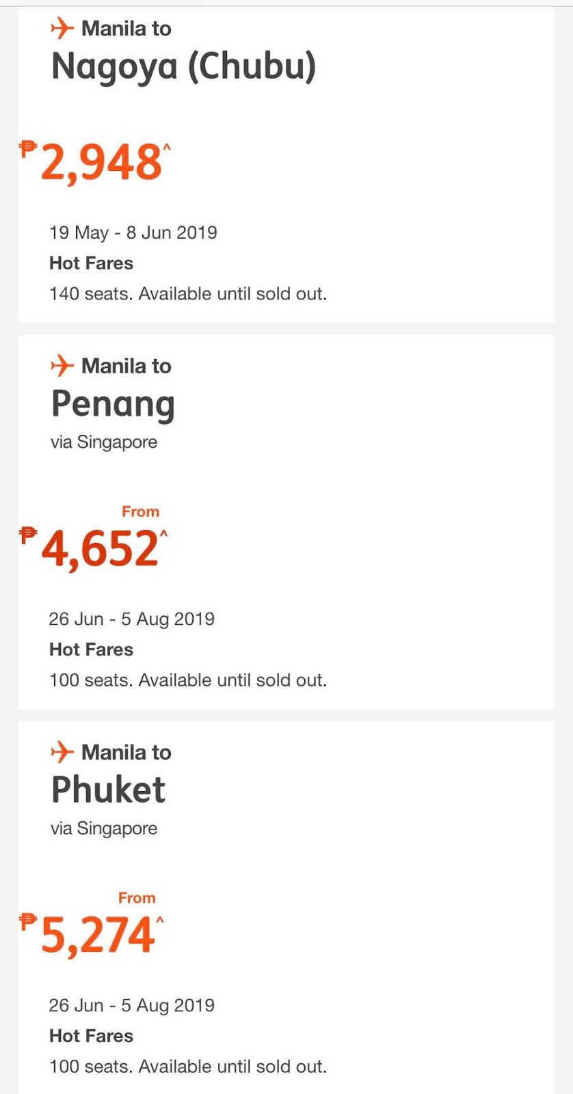Click the 19 May - 8 Jun 2019 travel period
The height and width of the screenshot is (1094, 573).
click(x=133, y=232)
